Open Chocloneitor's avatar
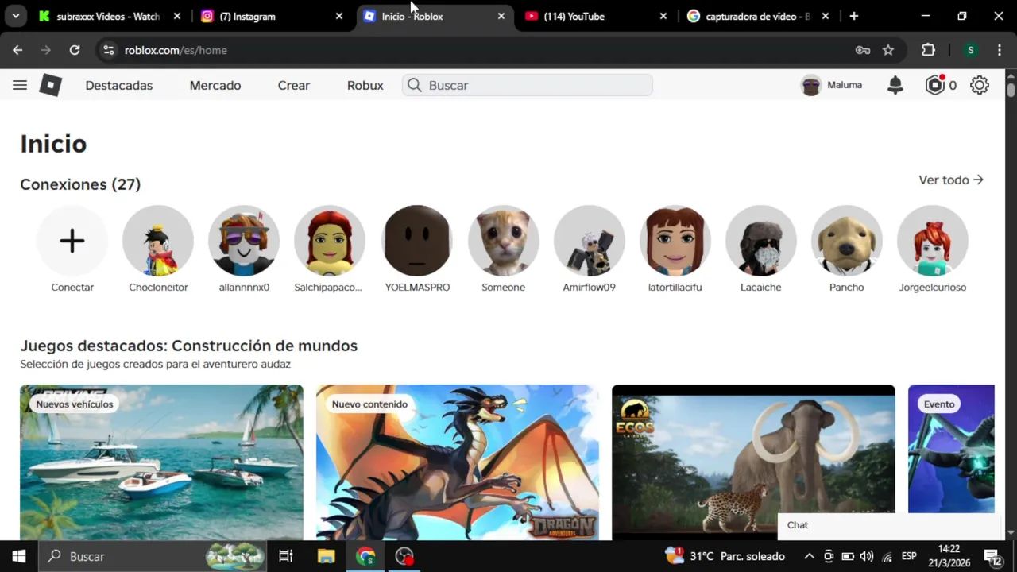This screenshot has height=572, width=1017. (x=158, y=241)
